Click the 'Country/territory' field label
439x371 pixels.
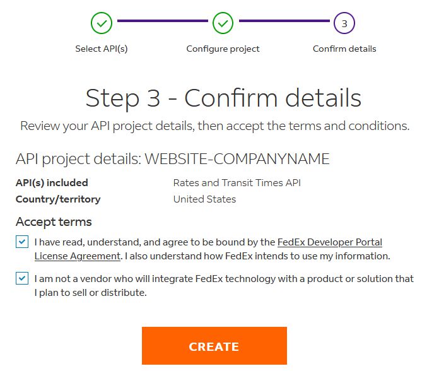coord(58,199)
